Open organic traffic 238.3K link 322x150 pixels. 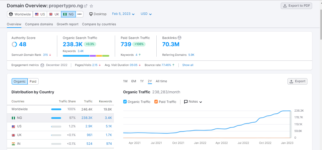73,44
